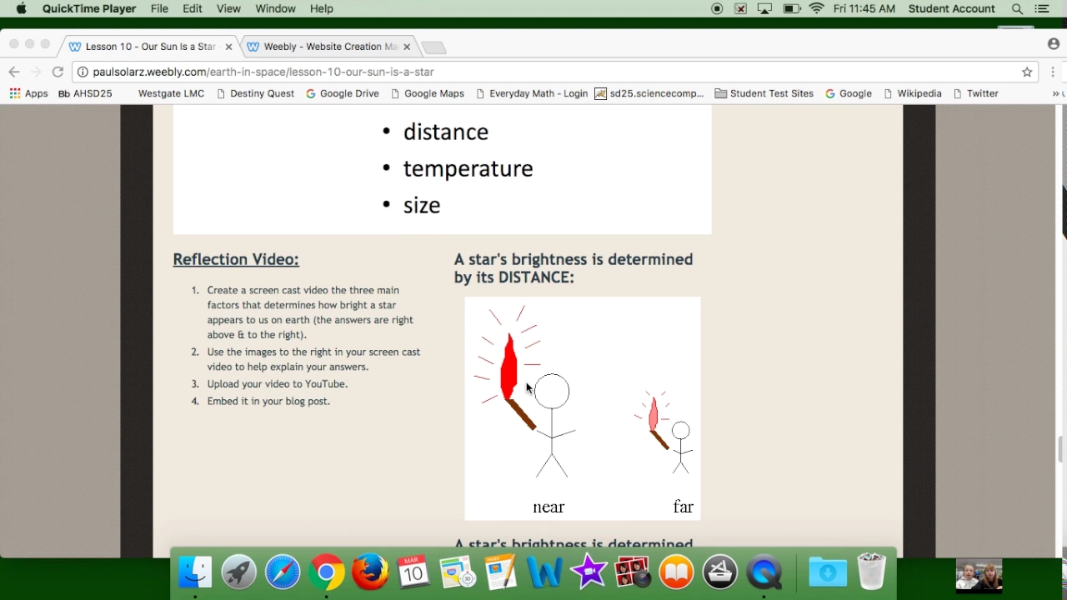Open Downloads folder in Dock

[827, 572]
